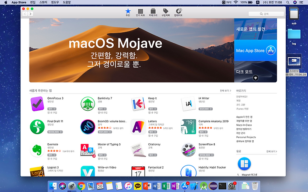Image resolution: width=308 pixels, height=192 pixels.
Task: Click the Logoist 3 app icon
Action: pyautogui.click(x=37, y=171)
